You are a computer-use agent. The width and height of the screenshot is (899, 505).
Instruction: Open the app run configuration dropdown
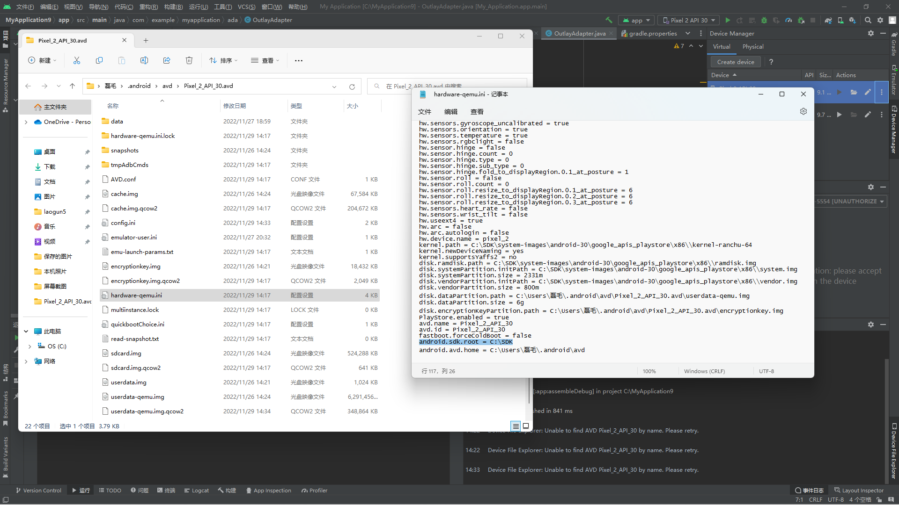pos(637,20)
